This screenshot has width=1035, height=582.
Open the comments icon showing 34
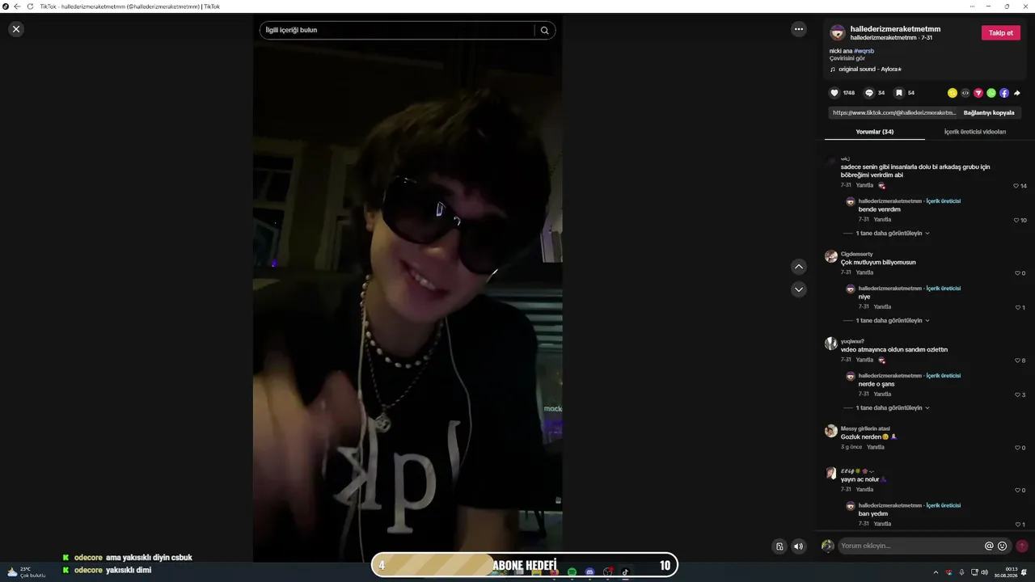pos(869,93)
